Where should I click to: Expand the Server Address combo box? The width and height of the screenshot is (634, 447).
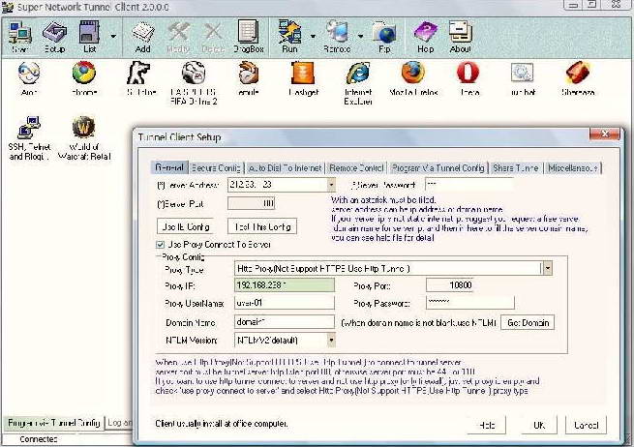tap(331, 183)
